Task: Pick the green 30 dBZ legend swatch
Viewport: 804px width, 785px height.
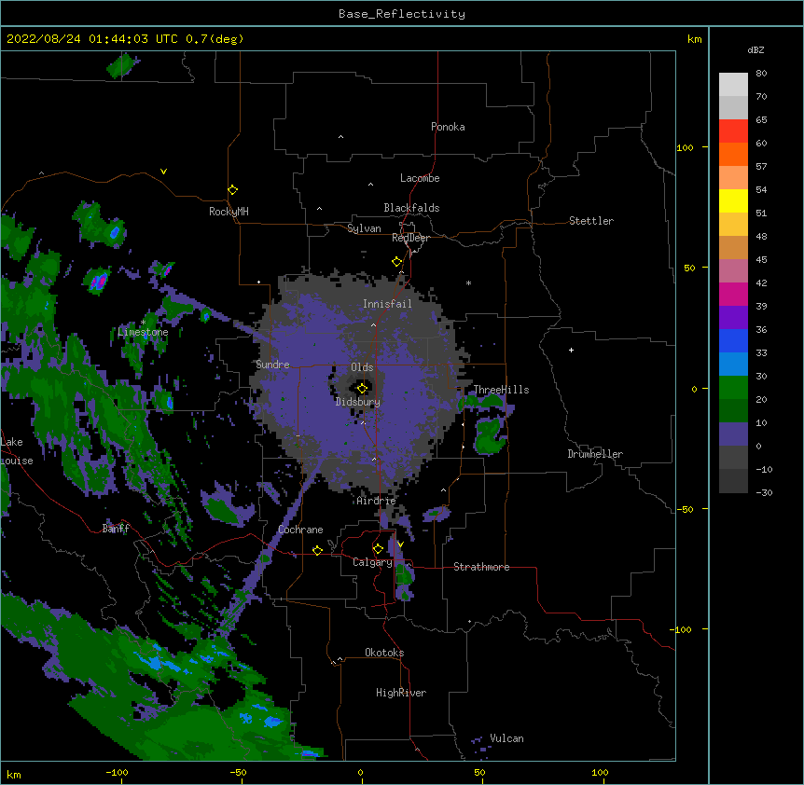Action: pos(733,388)
